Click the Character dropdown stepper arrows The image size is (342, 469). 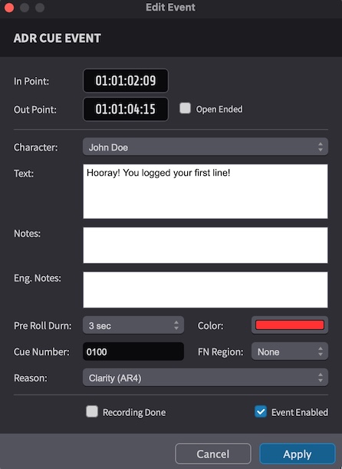click(321, 147)
